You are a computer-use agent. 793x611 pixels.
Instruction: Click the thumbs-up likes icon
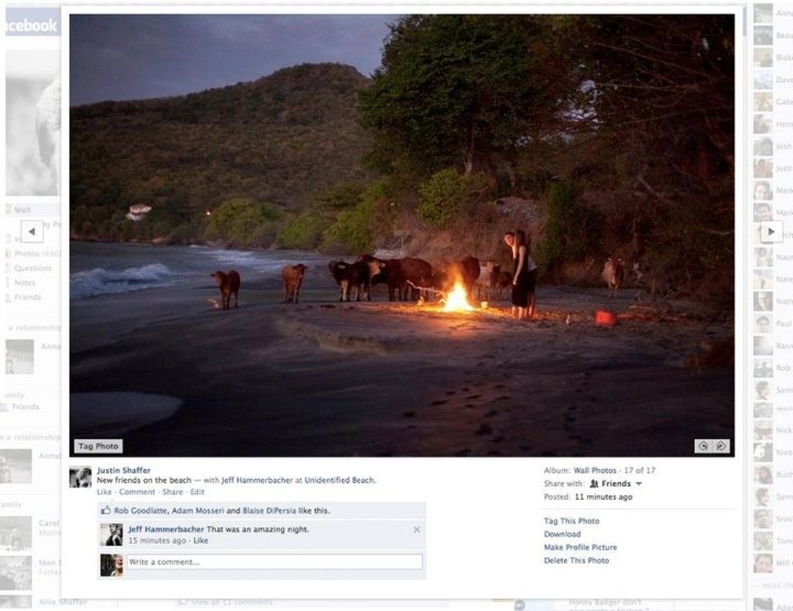[x=106, y=511]
